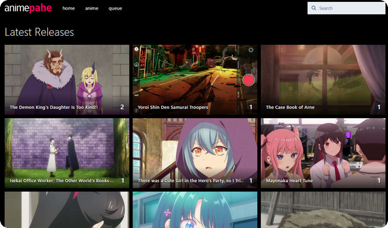
Task: Open the home menu item
Action: point(69,8)
